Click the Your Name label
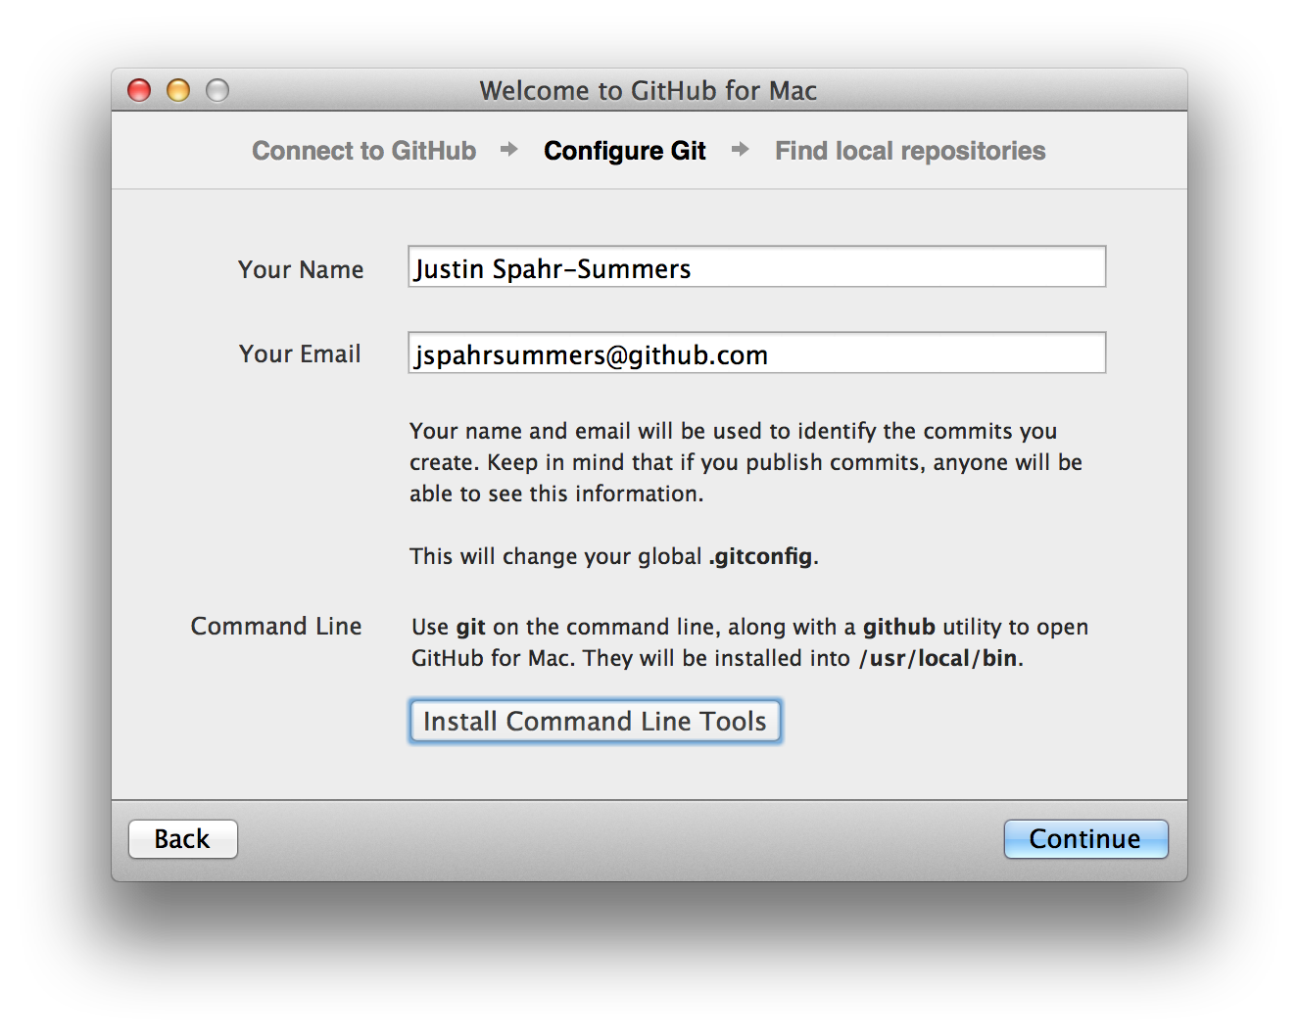1299x1036 pixels. pyautogui.click(x=301, y=270)
